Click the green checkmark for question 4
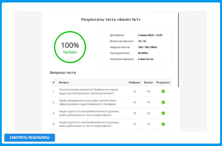Image resolution: width=222 pixels, height=146 pixels. [x=163, y=124]
